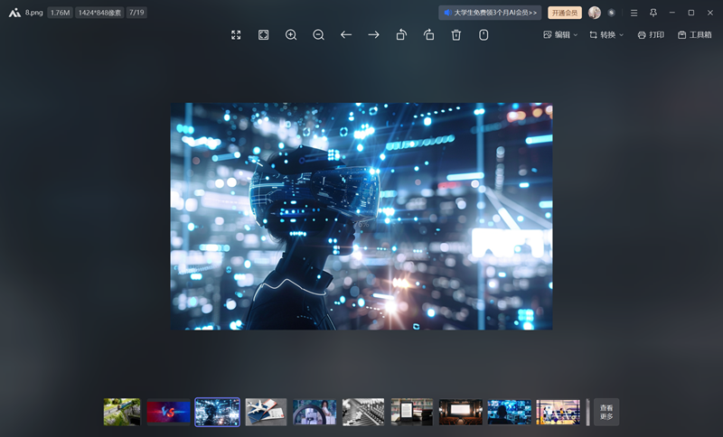This screenshot has width=723, height=437.
Task: Click 查看更多 to view more images
Action: click(x=606, y=412)
